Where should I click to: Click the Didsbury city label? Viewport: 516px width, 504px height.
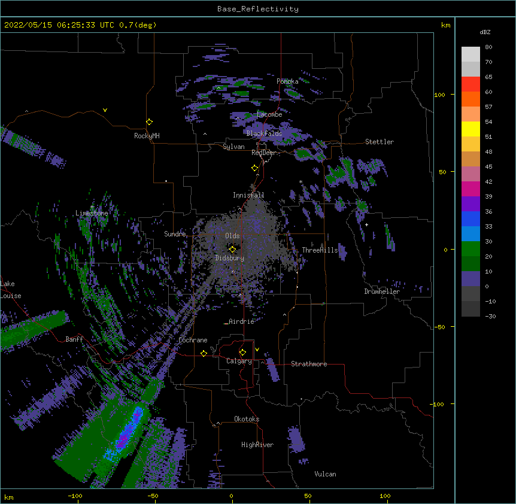pos(230,258)
